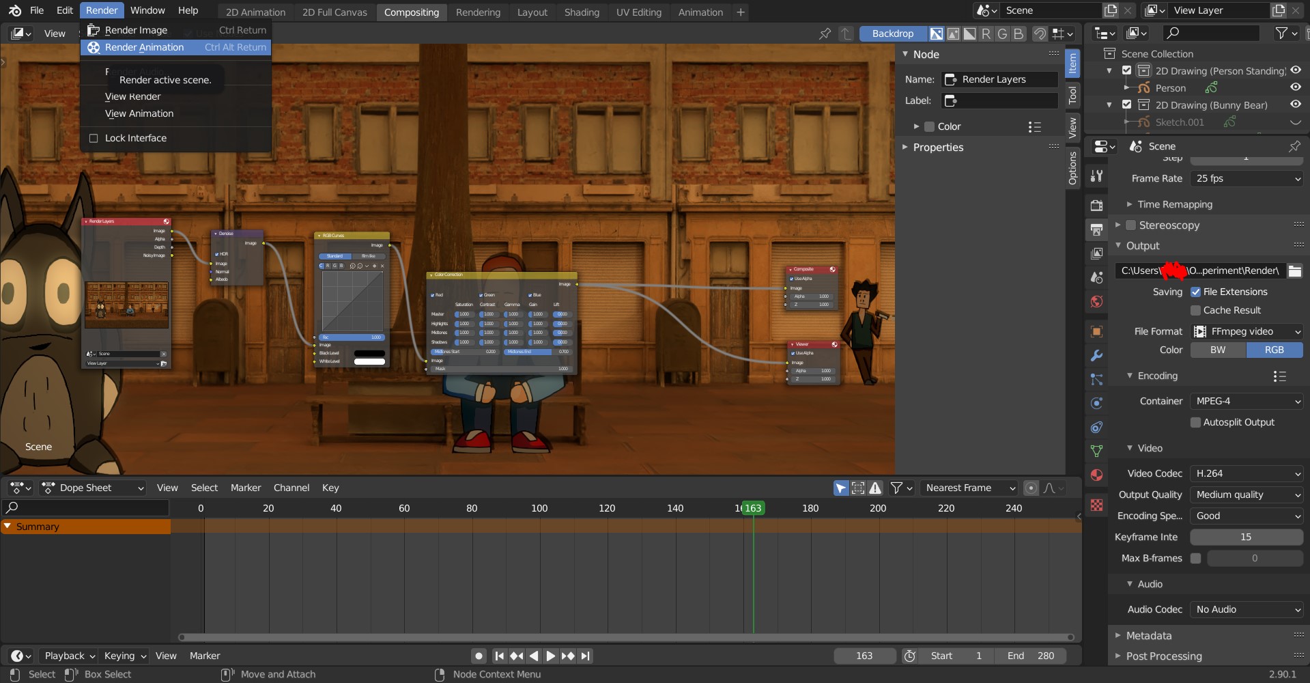Toggle auto keying record button

pyautogui.click(x=479, y=656)
